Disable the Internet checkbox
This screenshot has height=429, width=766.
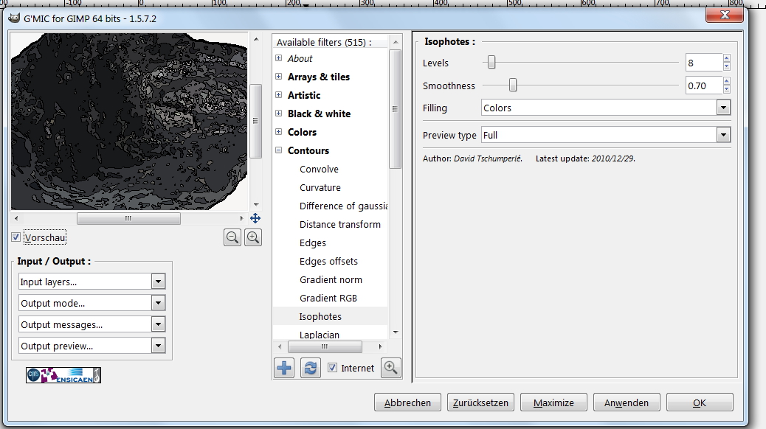coord(333,368)
